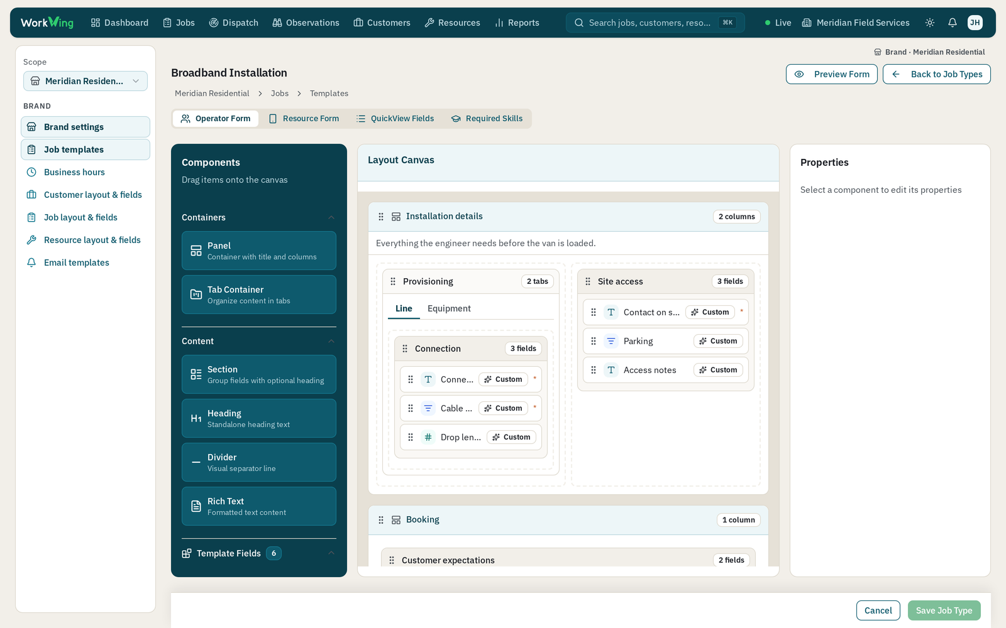This screenshot has height=628, width=1006.
Task: Click the search jobs, customers field
Action: (655, 23)
